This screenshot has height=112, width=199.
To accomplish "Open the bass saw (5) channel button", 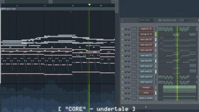I will tap(146, 45).
